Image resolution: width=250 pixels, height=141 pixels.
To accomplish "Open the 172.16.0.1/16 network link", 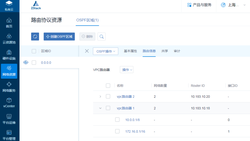I will [135, 131].
